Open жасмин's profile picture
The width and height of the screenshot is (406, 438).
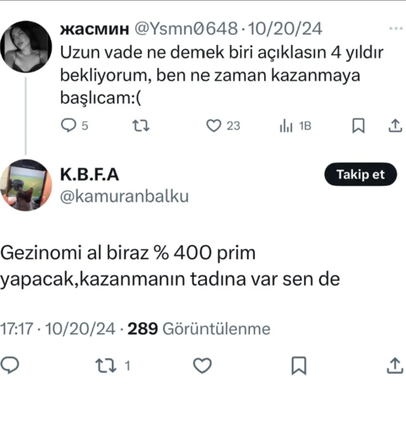[x=26, y=47]
